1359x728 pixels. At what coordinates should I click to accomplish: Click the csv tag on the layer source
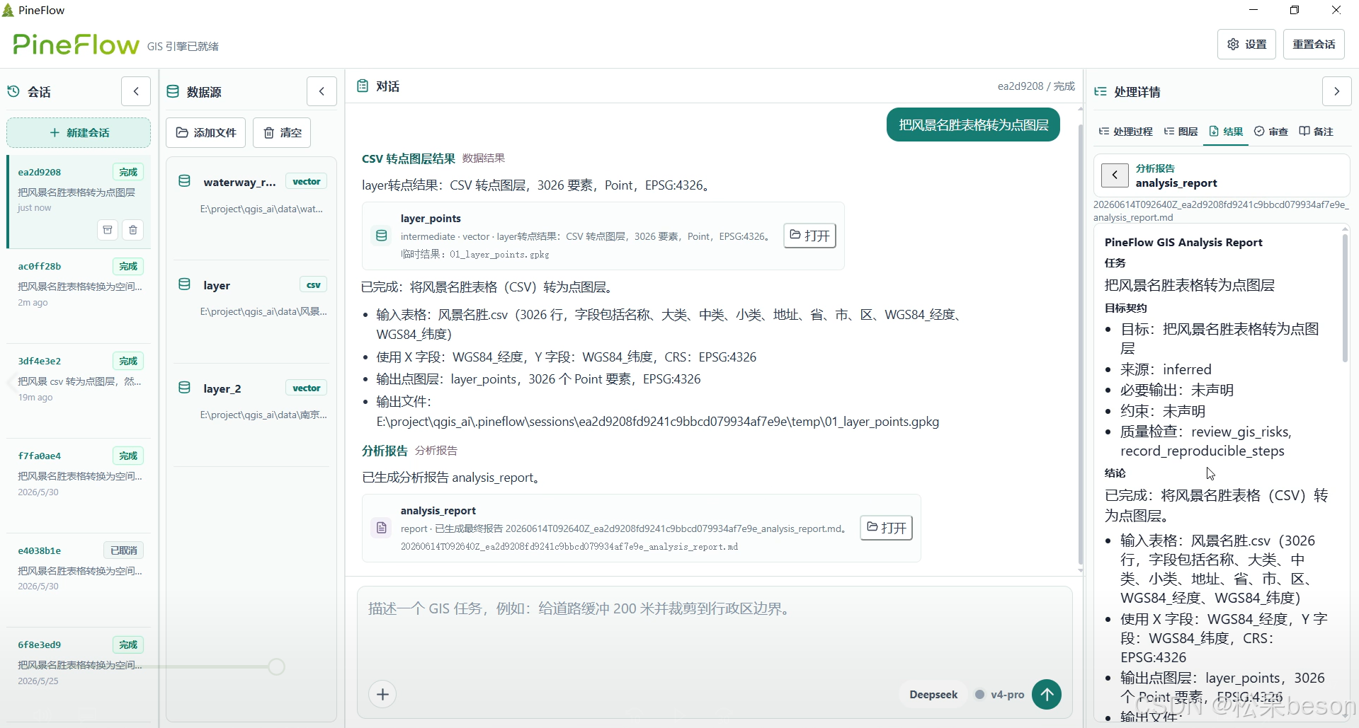click(x=313, y=284)
